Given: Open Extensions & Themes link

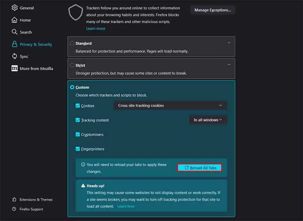Looking at the screenshot, I should point(36,199).
